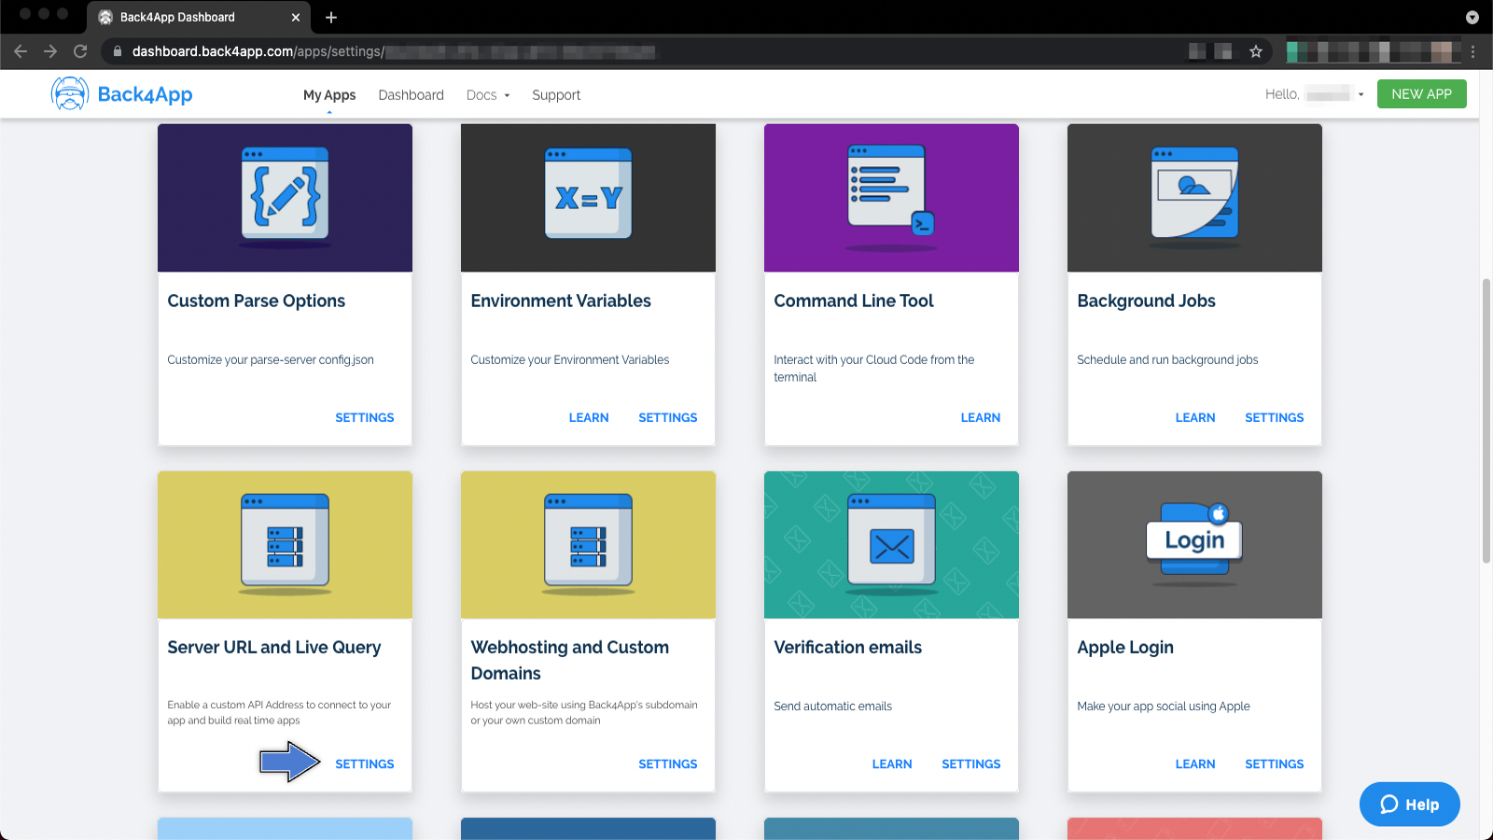Click 'Make your app social using Apple' text
Image resolution: width=1493 pixels, height=840 pixels.
pyautogui.click(x=1164, y=706)
